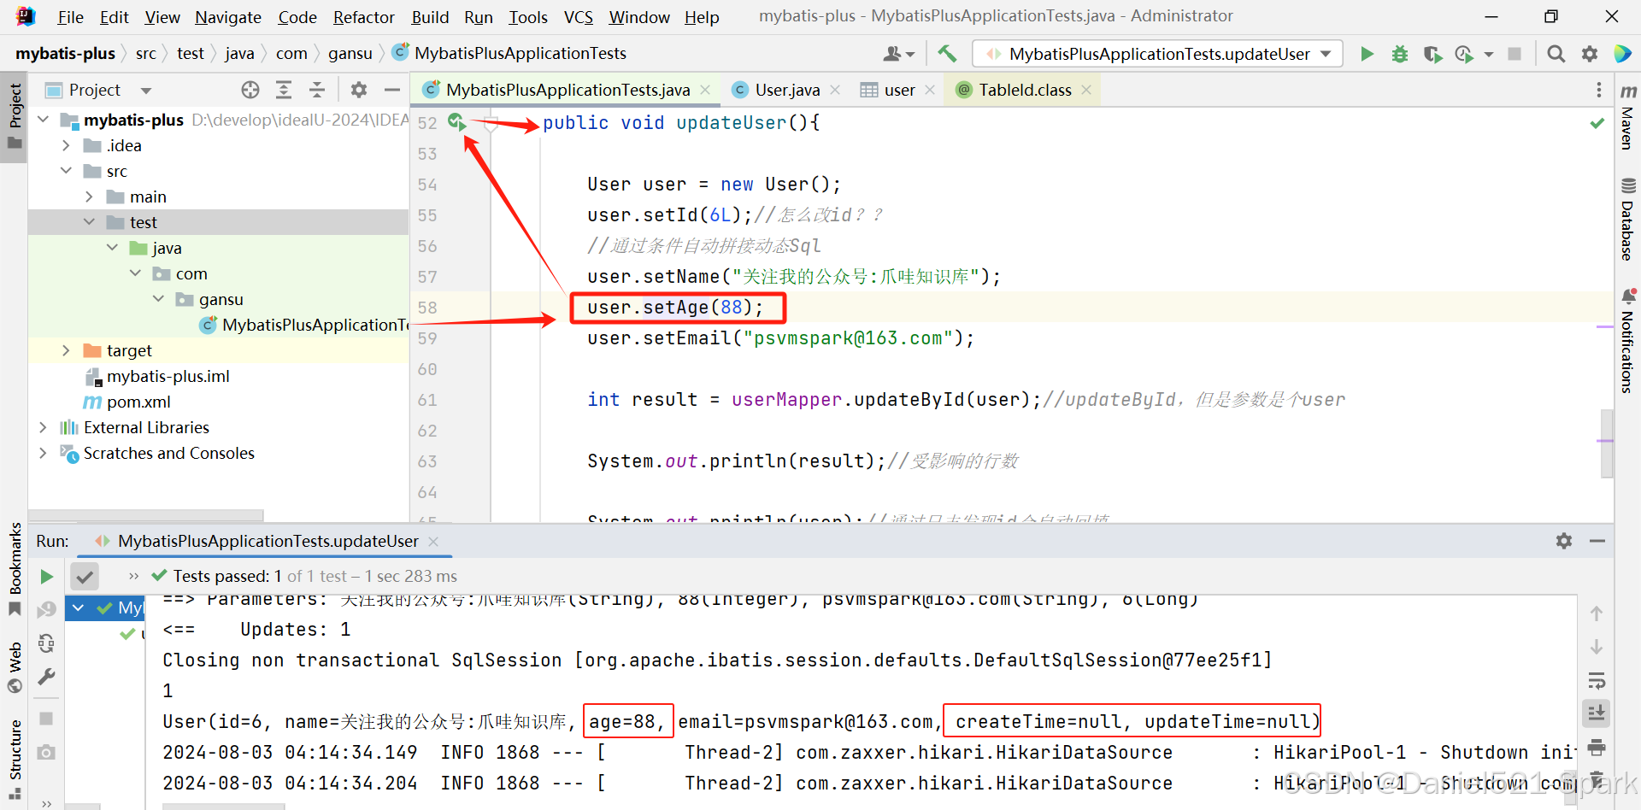Open editor tabs more options menu
Viewport: 1641px width, 810px height.
1599,90
